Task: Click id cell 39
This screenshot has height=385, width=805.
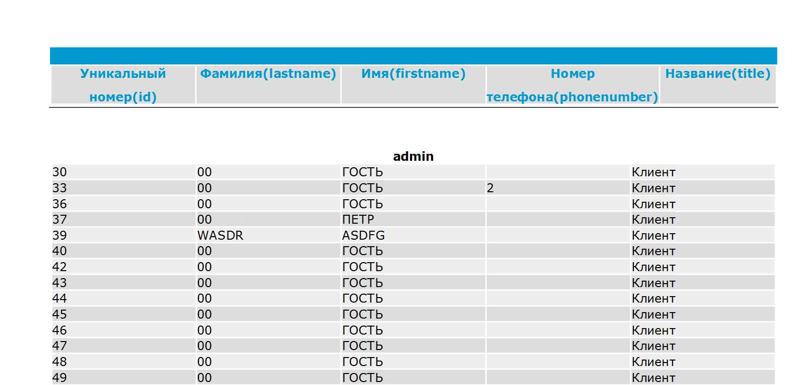Action: [x=123, y=235]
